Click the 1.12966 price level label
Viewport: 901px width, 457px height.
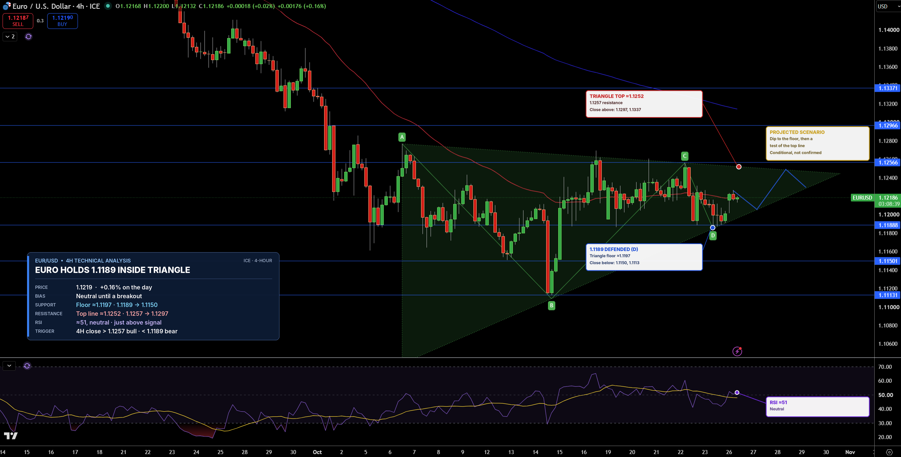[887, 126]
